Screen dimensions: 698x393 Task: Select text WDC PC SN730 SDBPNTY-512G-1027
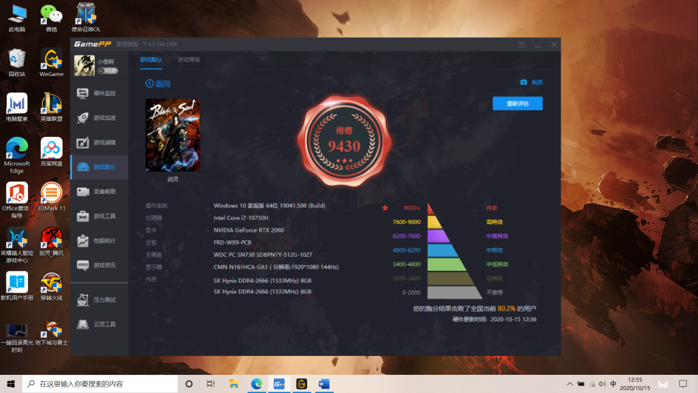262,255
